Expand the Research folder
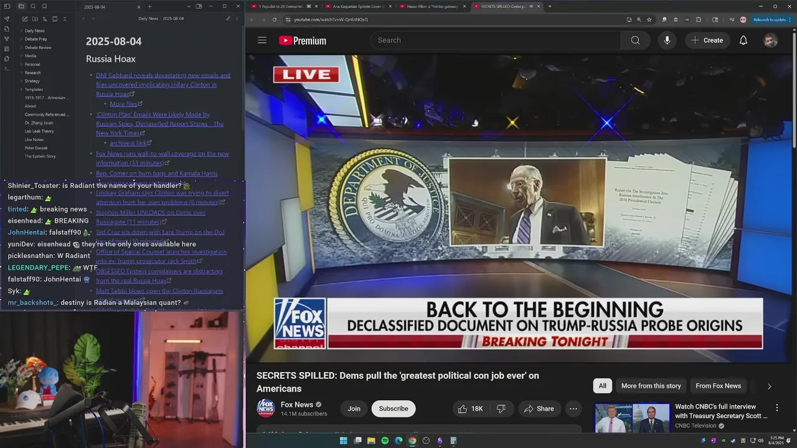This screenshot has width=797, height=448. click(x=32, y=73)
